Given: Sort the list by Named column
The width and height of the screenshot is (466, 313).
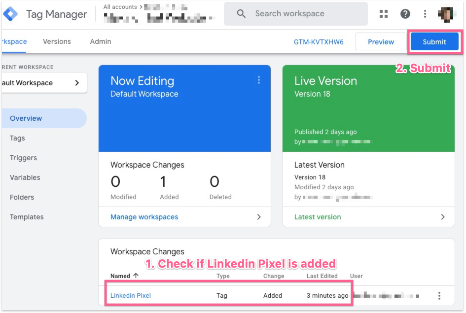Looking at the screenshot, I should 124,276.
